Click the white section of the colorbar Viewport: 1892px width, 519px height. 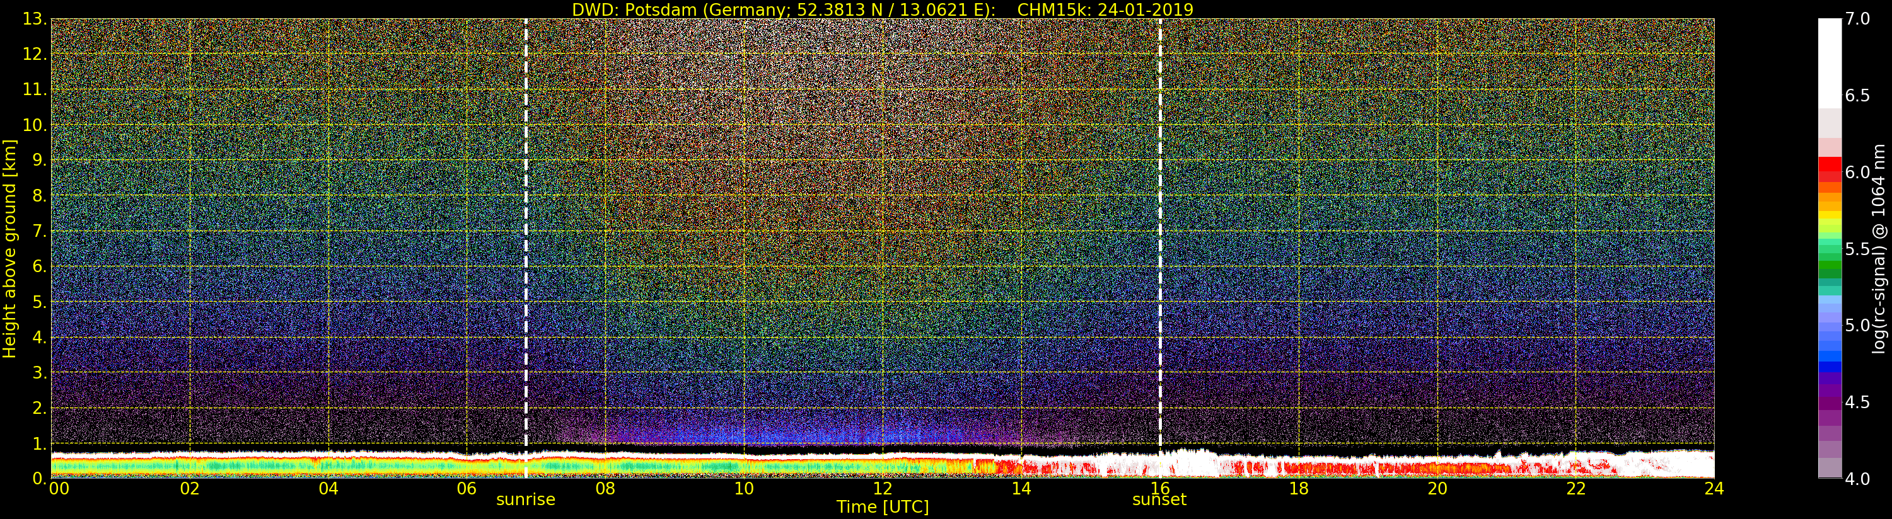[x=1830, y=64]
